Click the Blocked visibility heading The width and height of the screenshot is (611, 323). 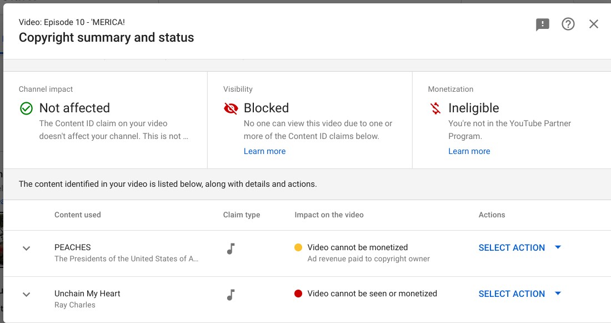click(266, 108)
